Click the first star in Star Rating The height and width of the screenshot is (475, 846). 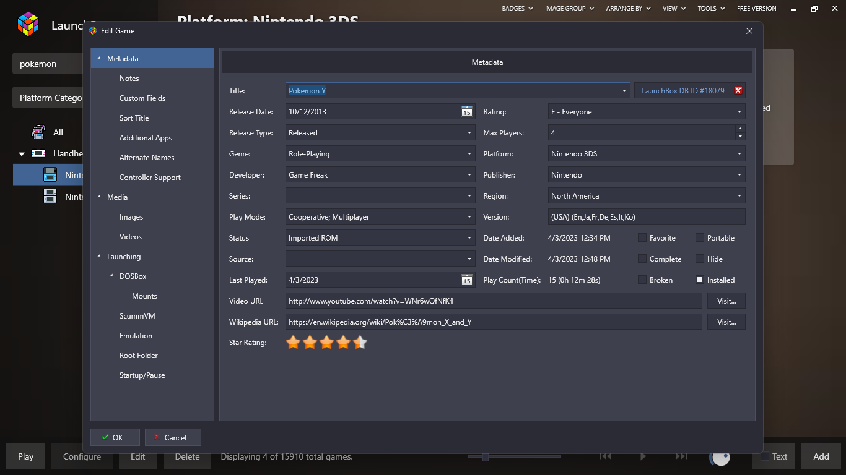293,343
